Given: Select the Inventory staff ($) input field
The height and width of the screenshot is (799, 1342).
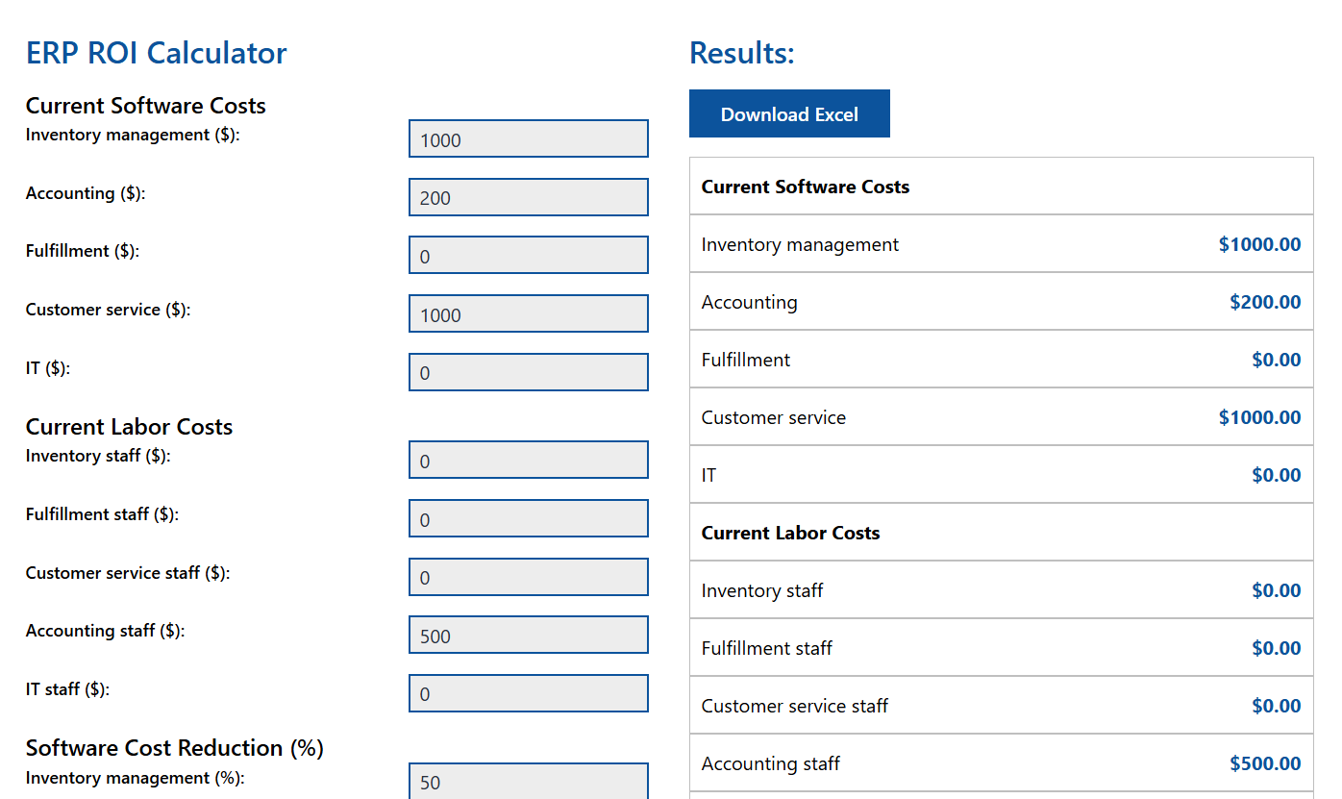Looking at the screenshot, I should tap(528, 460).
